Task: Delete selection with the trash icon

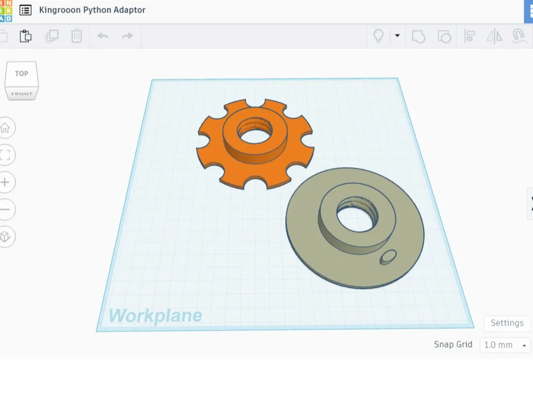Action: click(77, 36)
